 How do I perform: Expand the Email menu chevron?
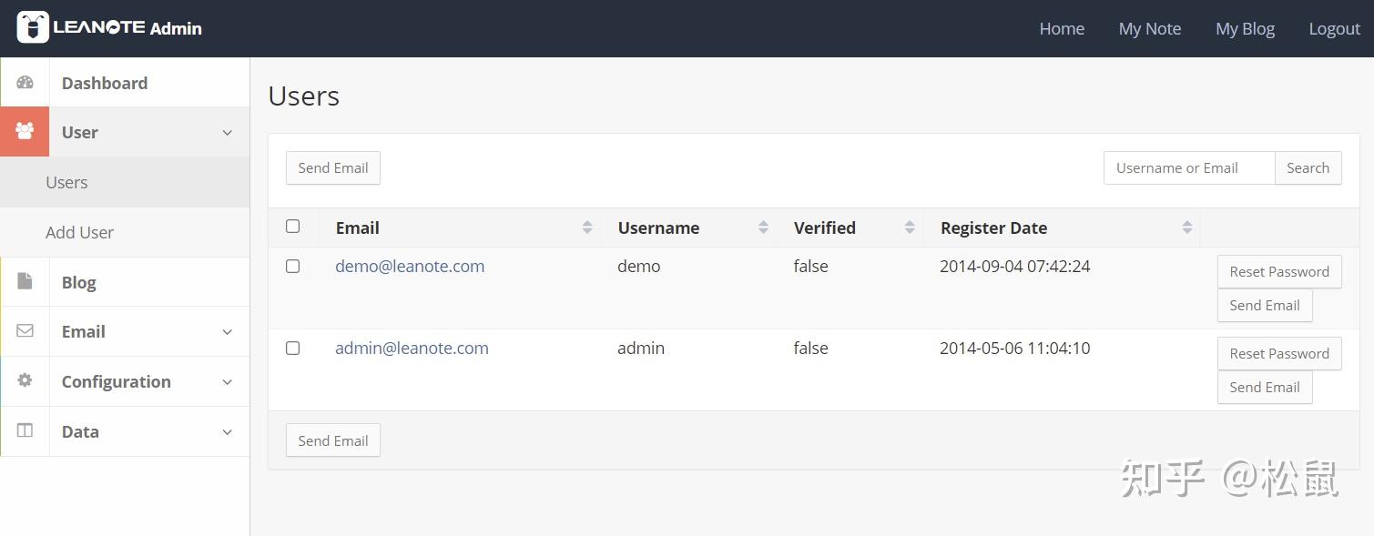(x=228, y=332)
